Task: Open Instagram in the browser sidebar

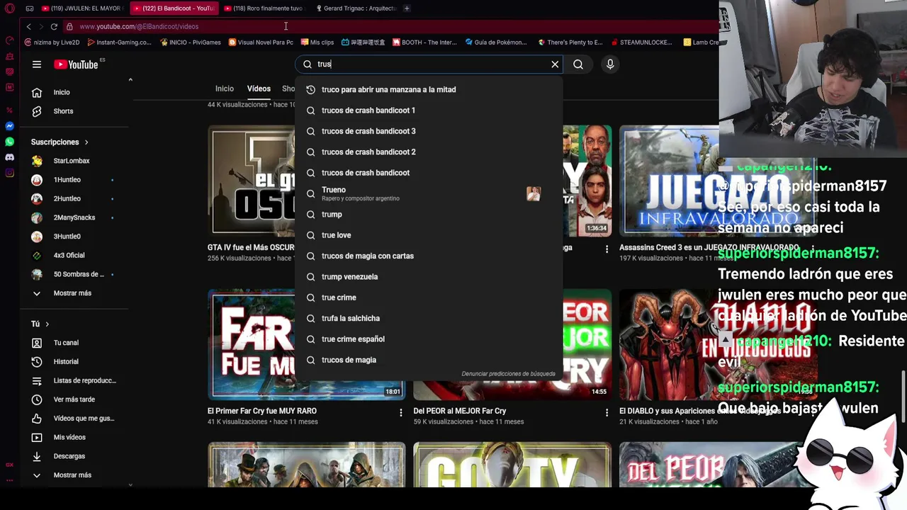Action: click(x=9, y=173)
